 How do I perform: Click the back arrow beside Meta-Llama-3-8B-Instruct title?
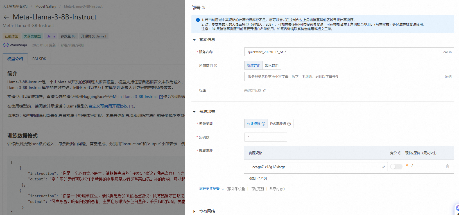tap(6, 17)
